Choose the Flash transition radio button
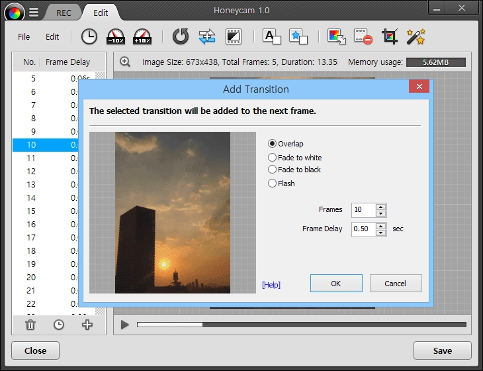Image resolution: width=483 pixels, height=371 pixels. point(281,184)
